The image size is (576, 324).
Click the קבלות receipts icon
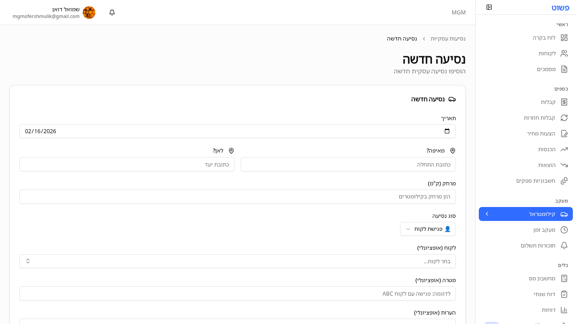[564, 102]
